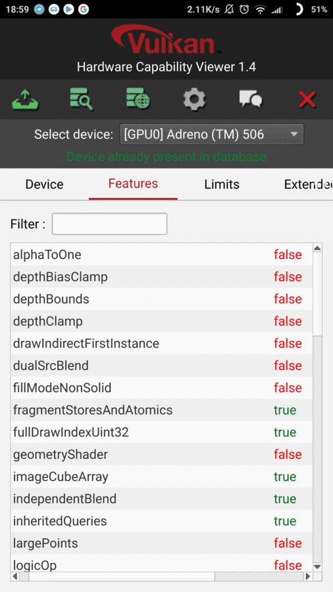Open the Select device dropdown
Screen dimensions: 333x592
212,134
